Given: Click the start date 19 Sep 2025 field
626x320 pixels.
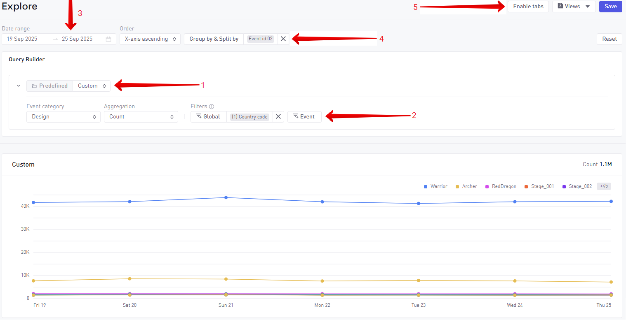Looking at the screenshot, I should click(x=22, y=39).
